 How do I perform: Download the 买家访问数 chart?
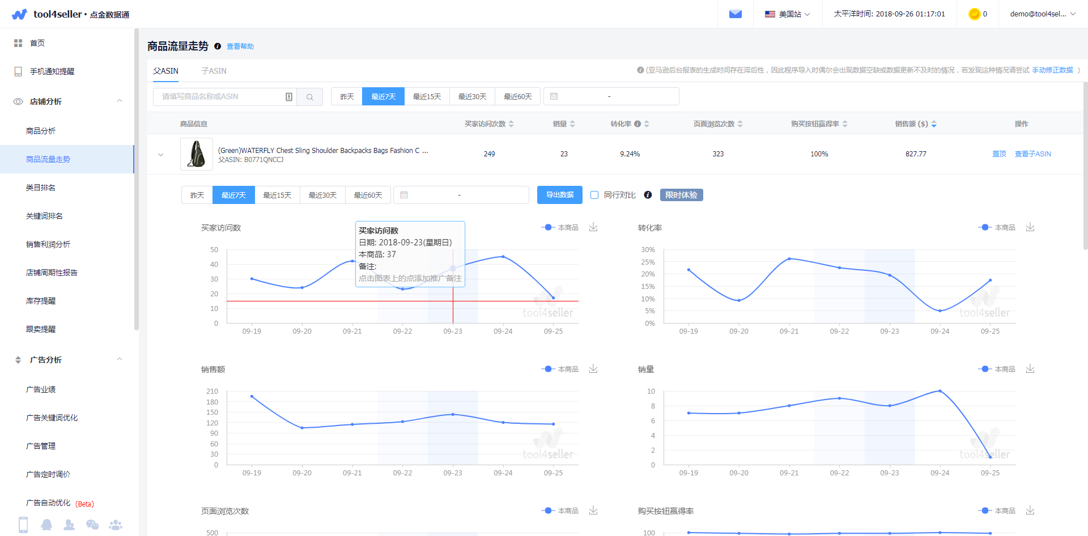593,227
